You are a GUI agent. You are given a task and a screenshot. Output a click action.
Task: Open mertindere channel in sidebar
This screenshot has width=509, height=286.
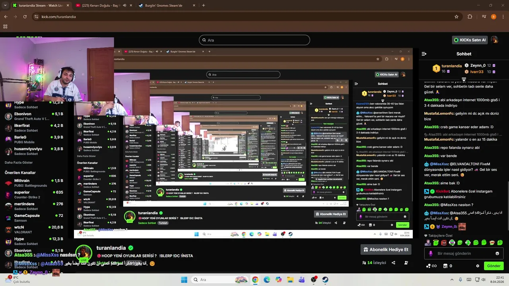tap(34, 206)
